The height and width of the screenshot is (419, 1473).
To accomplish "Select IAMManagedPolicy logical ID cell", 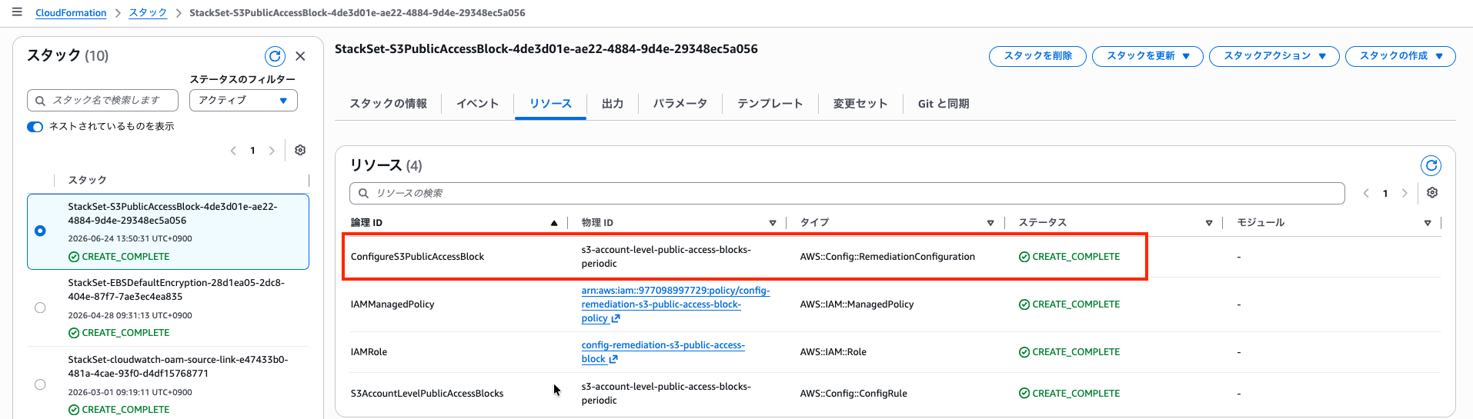I will [392, 304].
